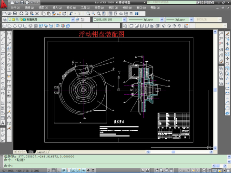This screenshot has height=173, width=231.
Task: Open the Table tool in Draw toolbar
Action: (x=3, y=118)
